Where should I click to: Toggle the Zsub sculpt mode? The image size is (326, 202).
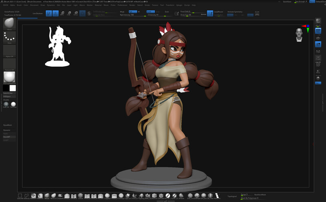click(x=167, y=12)
